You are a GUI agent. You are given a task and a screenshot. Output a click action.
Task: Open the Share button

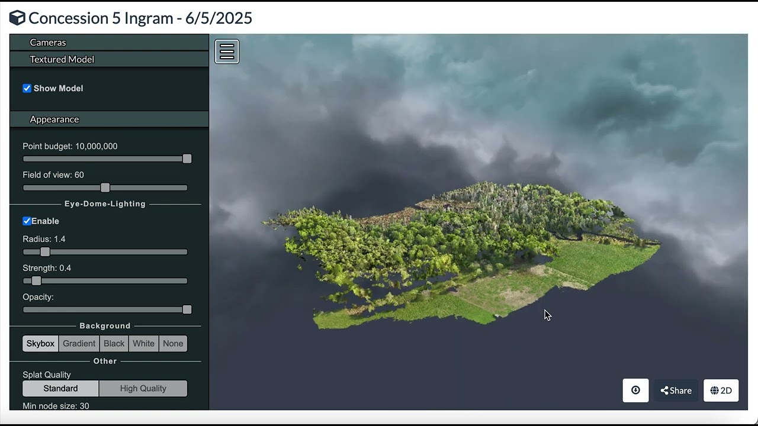[676, 390]
